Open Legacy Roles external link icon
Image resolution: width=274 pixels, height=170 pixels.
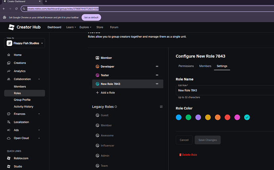click(x=161, y=107)
